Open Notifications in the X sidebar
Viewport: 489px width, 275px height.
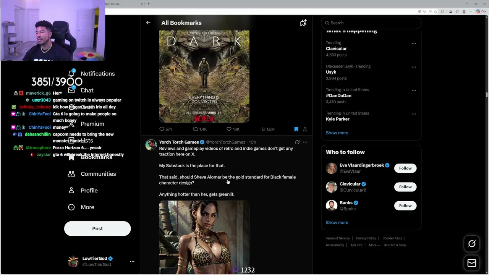click(91, 74)
